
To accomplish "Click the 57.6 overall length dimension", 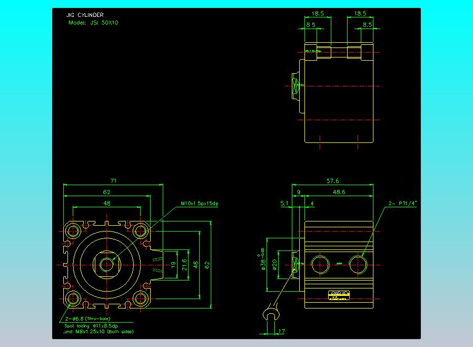I will (x=332, y=181).
